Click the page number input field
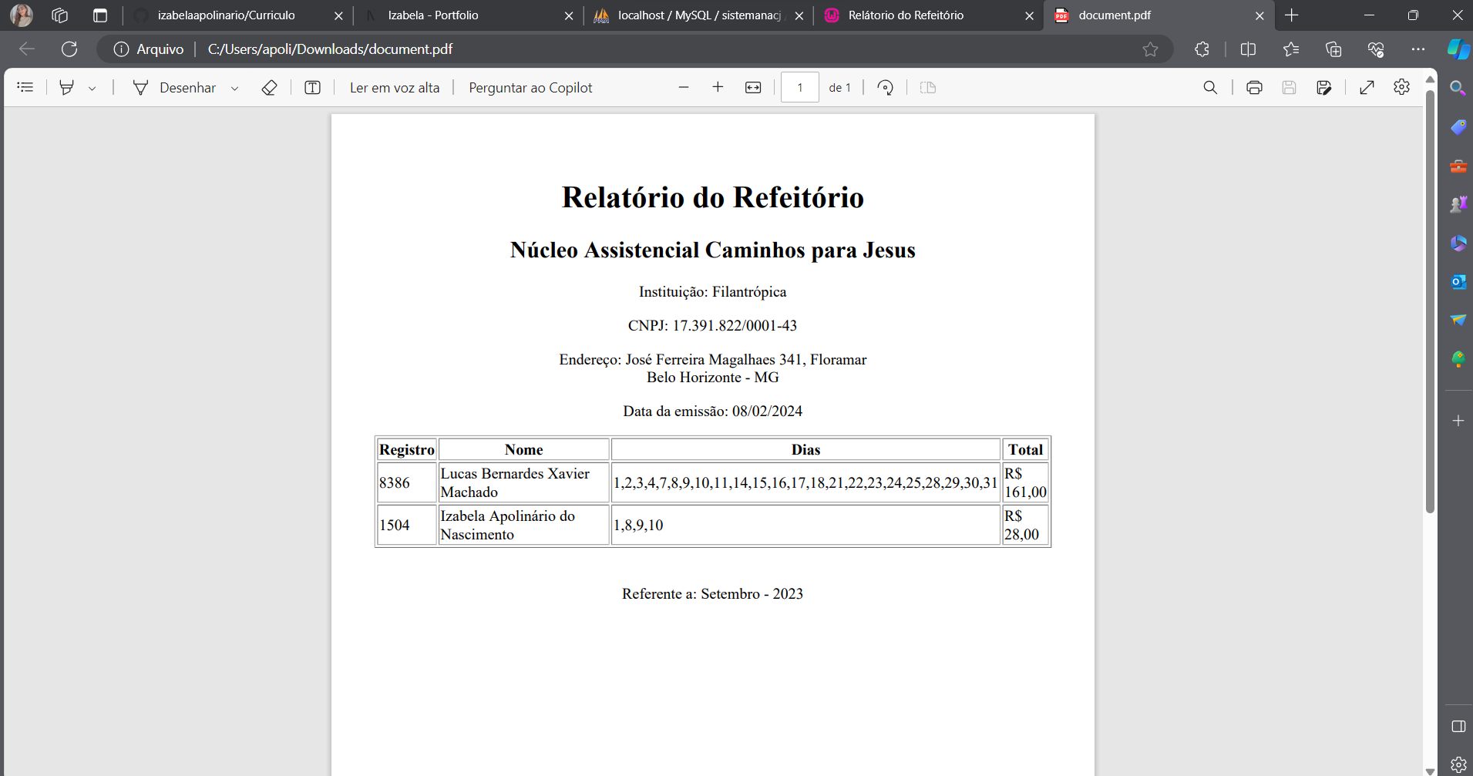This screenshot has width=1473, height=776. 799,87
